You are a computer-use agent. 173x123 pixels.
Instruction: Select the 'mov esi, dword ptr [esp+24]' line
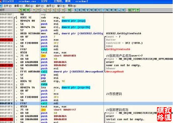click(x=65, y=27)
